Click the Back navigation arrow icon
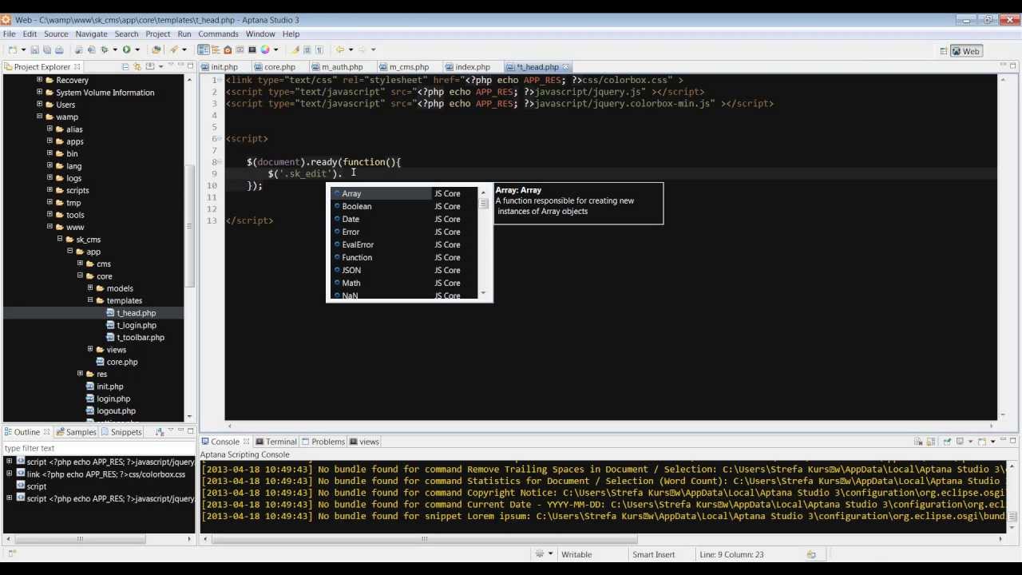 click(340, 50)
